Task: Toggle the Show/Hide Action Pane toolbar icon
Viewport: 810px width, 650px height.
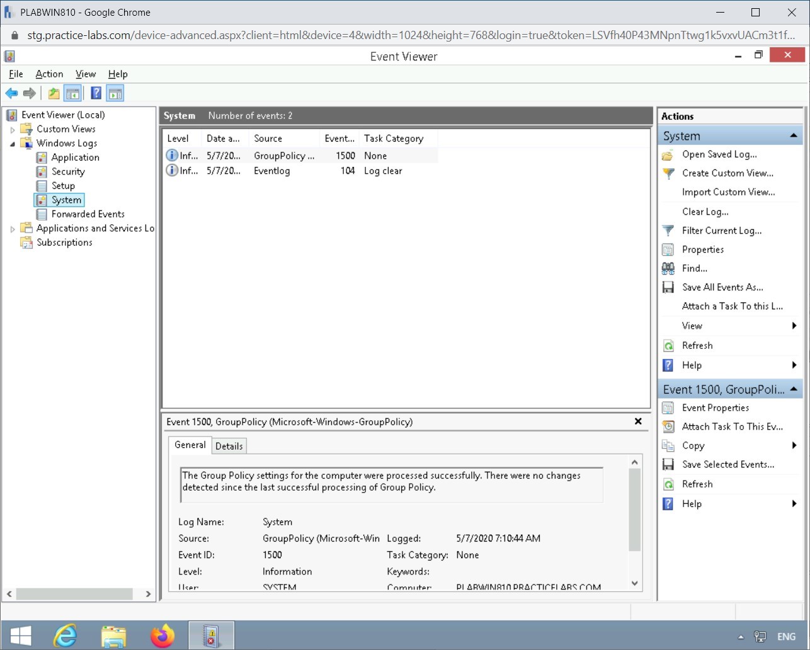Action: point(115,93)
